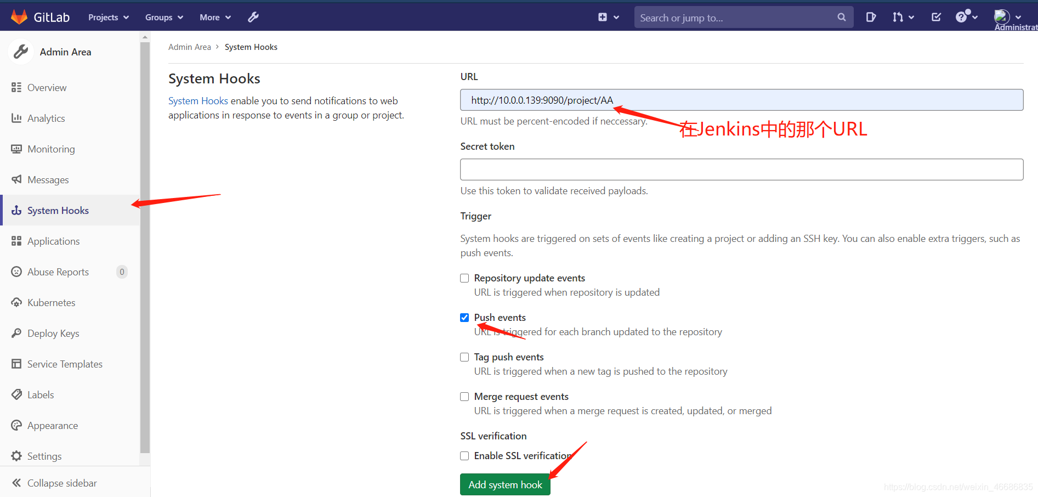Viewport: 1038px width, 497px height.
Task: Click the Admin Area sidebar title
Action: pyautogui.click(x=65, y=52)
